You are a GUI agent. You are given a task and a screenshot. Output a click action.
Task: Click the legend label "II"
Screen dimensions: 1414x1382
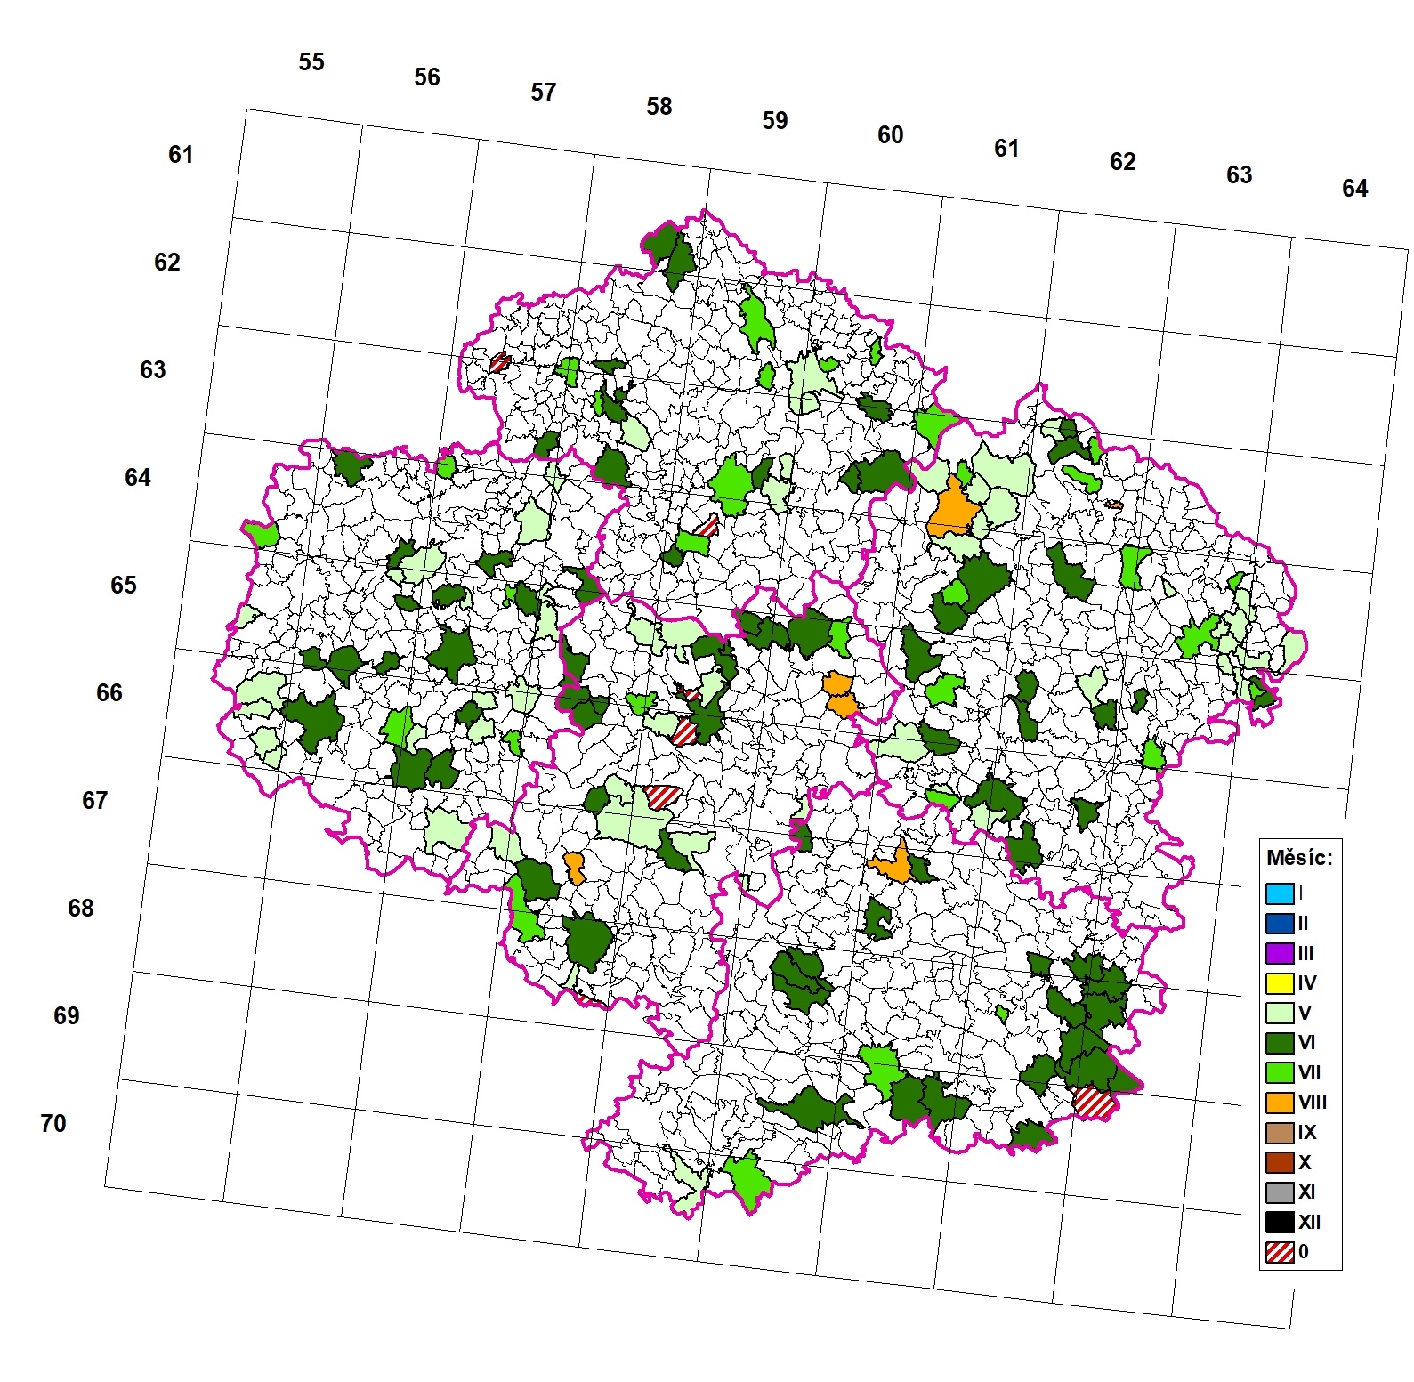point(1303,923)
